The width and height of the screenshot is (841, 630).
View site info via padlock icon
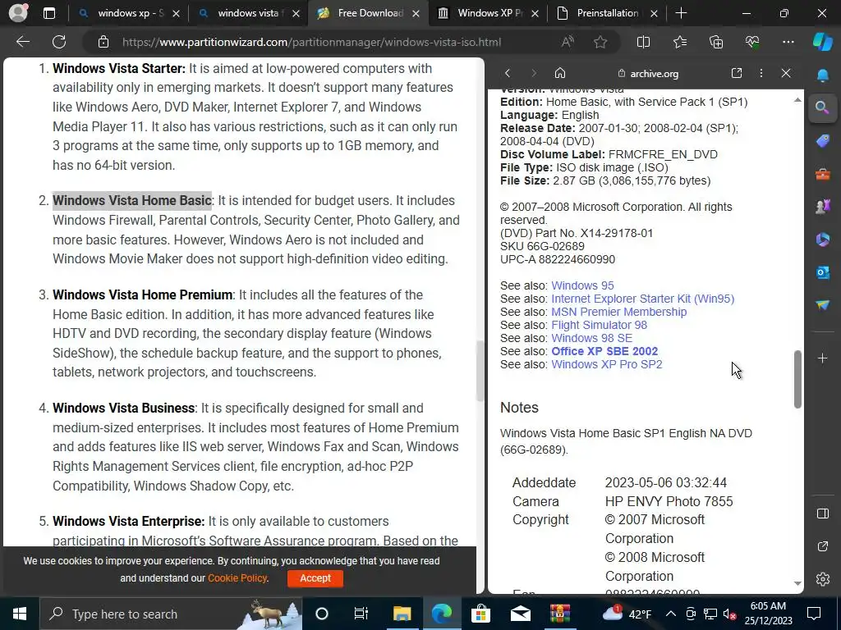pos(103,42)
